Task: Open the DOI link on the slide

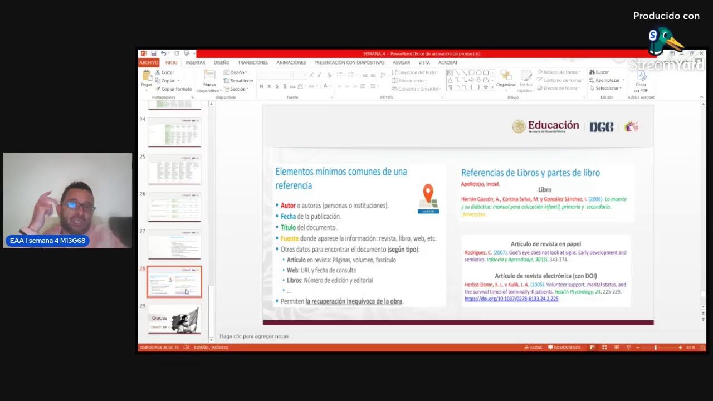Action: 511,299
